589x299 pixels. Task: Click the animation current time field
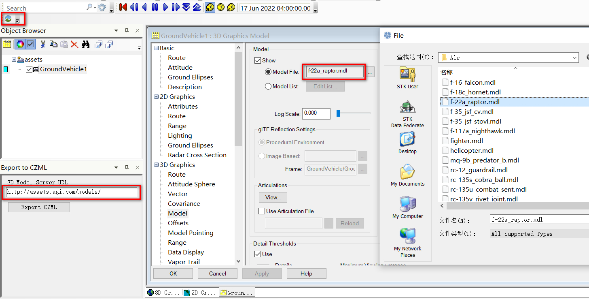point(275,8)
